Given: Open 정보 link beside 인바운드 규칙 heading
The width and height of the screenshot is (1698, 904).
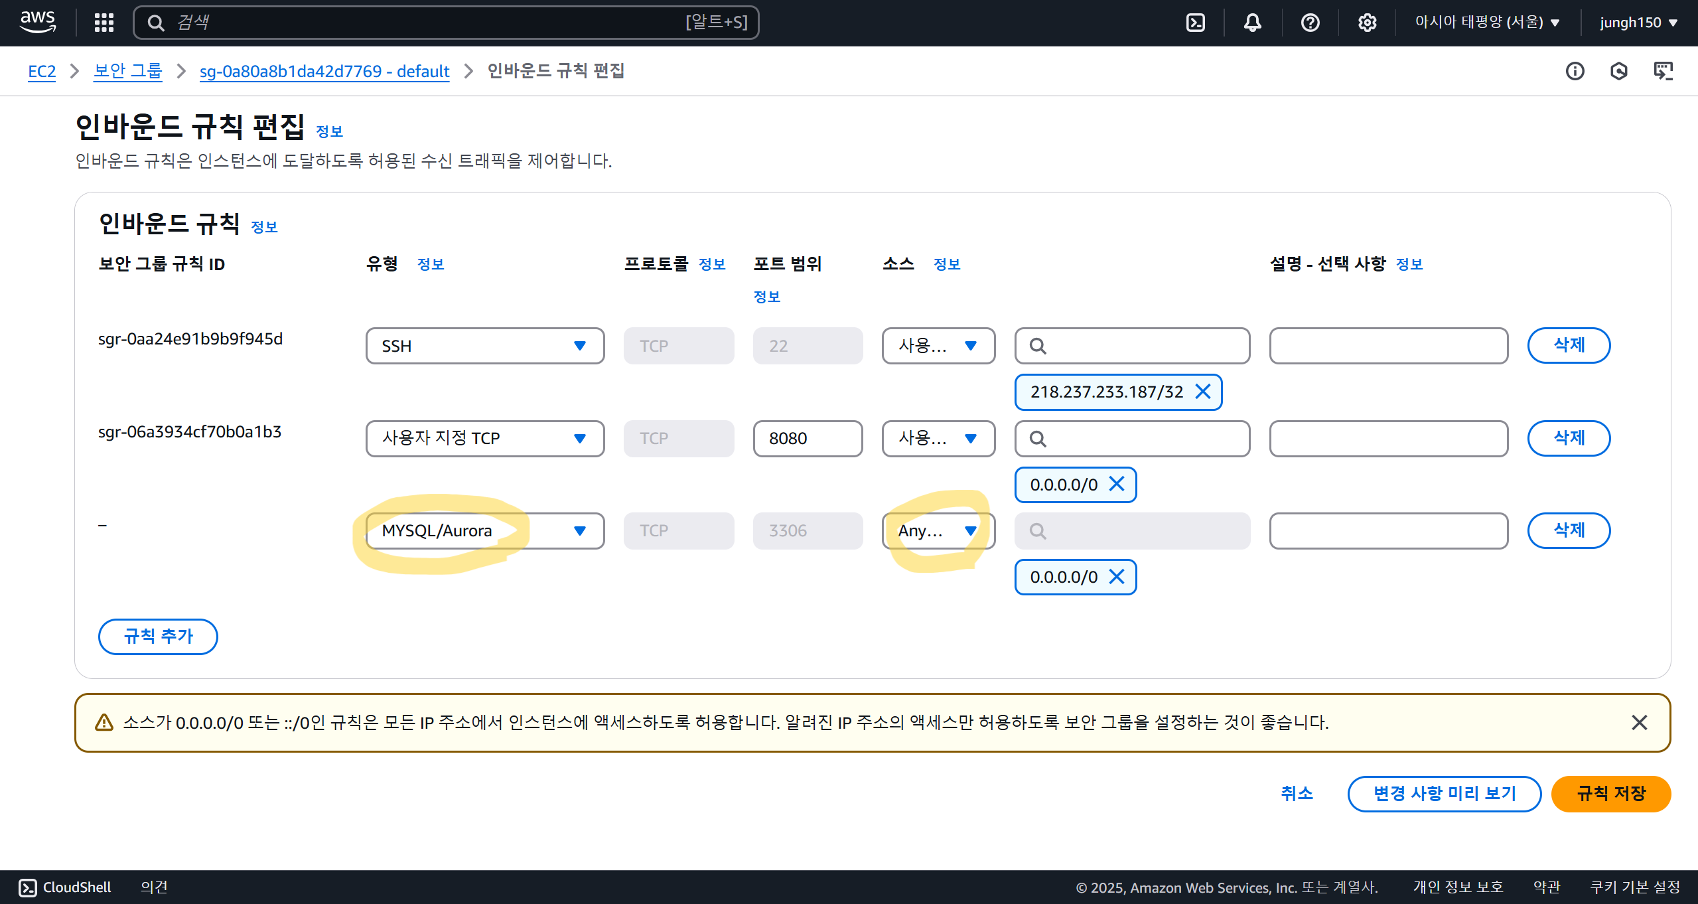Looking at the screenshot, I should pyautogui.click(x=264, y=227).
